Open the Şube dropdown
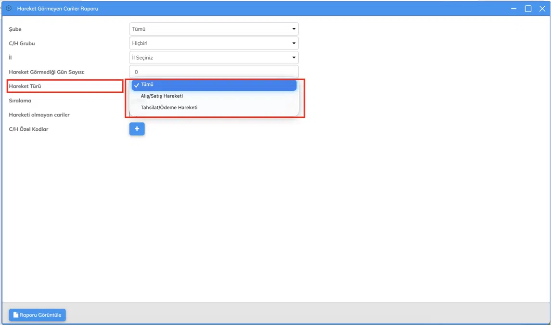This screenshot has width=551, height=325. click(x=214, y=29)
